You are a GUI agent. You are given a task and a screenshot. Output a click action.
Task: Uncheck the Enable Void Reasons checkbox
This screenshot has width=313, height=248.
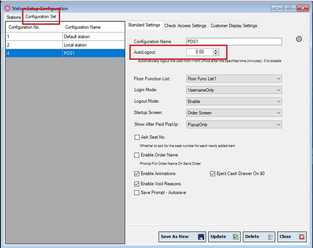[x=137, y=184]
